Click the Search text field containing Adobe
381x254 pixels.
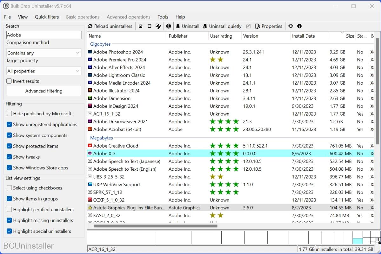tap(44, 35)
